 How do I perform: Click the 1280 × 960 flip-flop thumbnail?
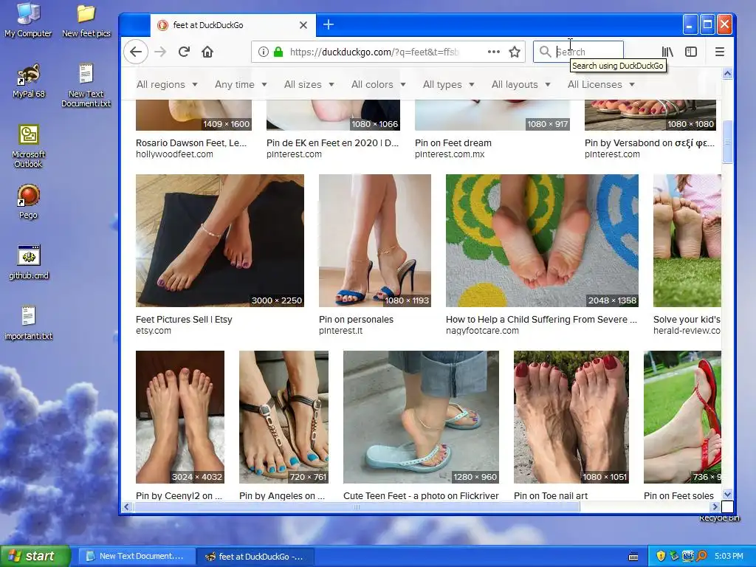[x=421, y=417]
